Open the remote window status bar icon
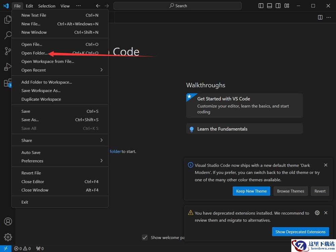The image size is (336, 252). coord(6,249)
